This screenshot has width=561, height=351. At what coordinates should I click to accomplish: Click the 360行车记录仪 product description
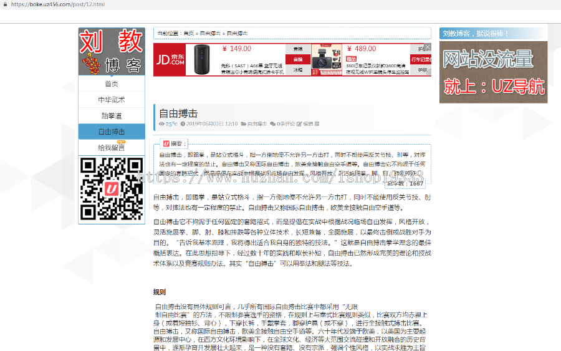pyautogui.click(x=378, y=69)
